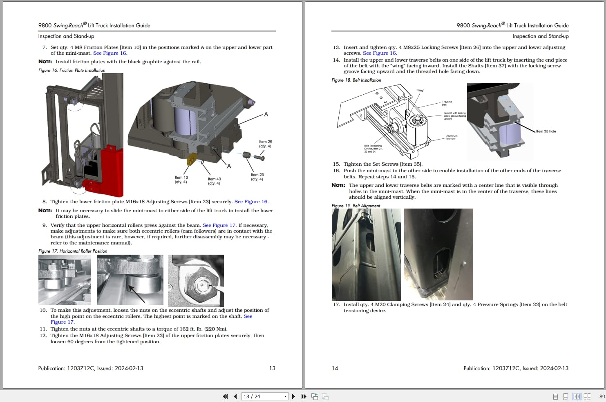Click the next view icon
This screenshot has height=402, width=606.
(x=325, y=396)
